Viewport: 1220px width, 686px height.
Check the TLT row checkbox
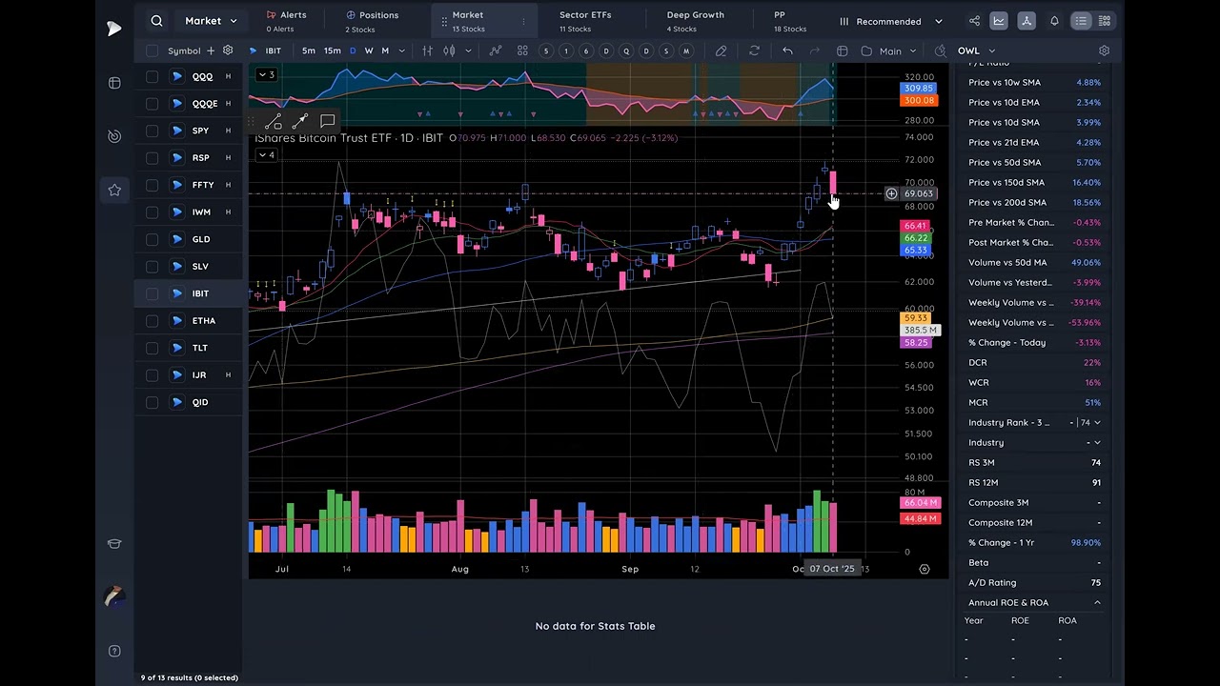(x=152, y=348)
